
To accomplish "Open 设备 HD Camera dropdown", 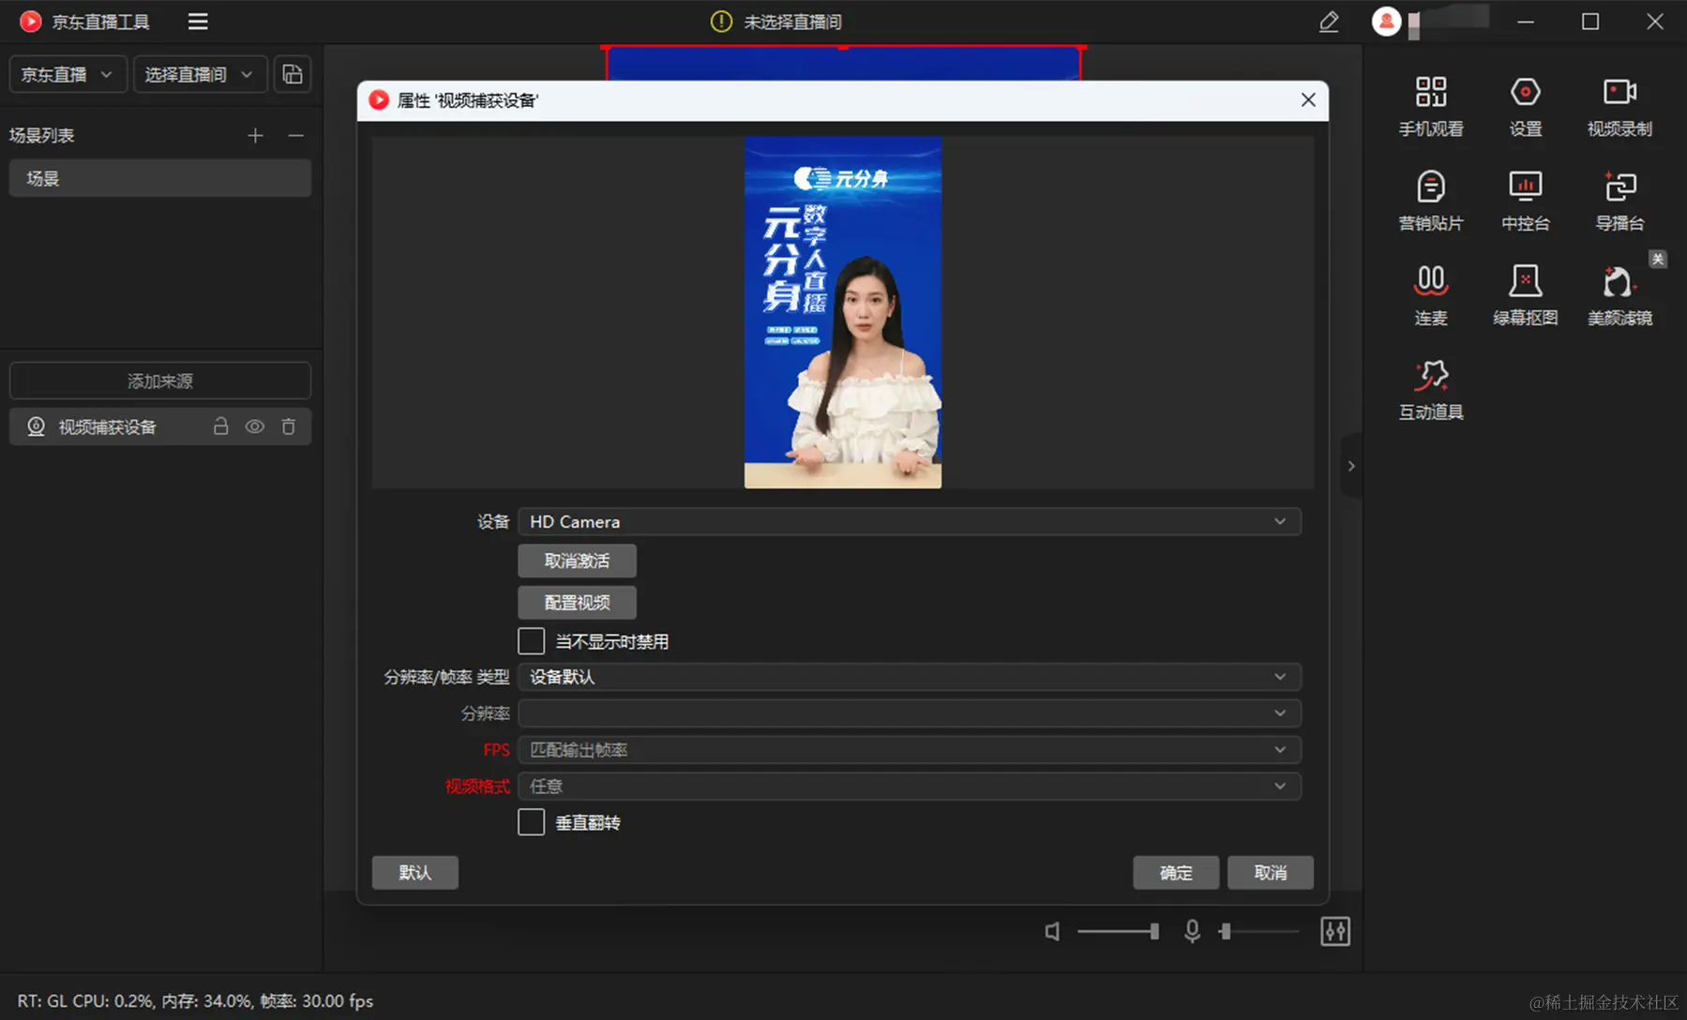I will [x=909, y=521].
